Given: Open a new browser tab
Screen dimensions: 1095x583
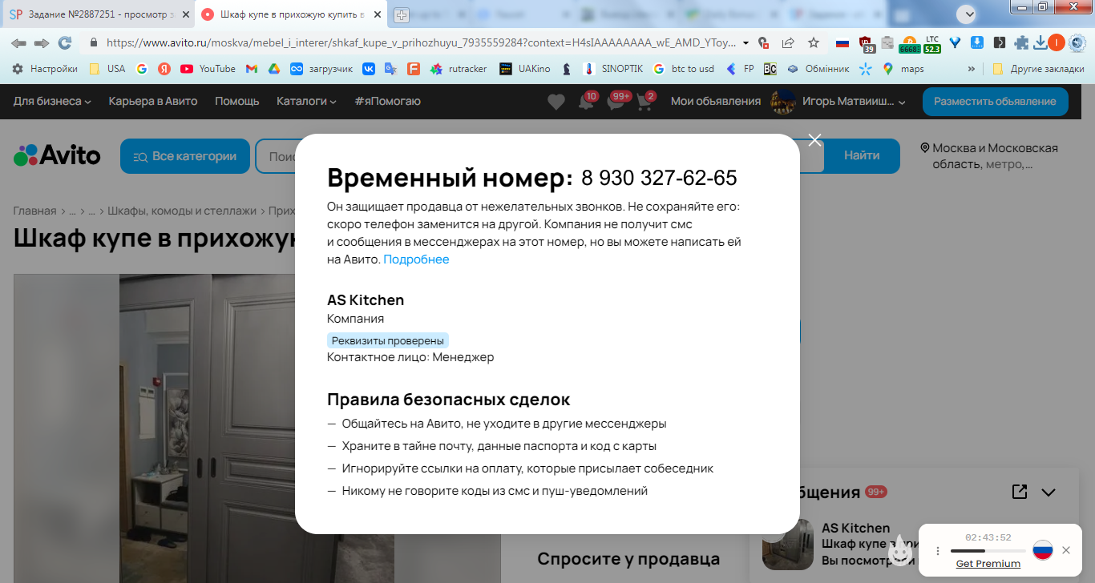Looking at the screenshot, I should tap(401, 14).
